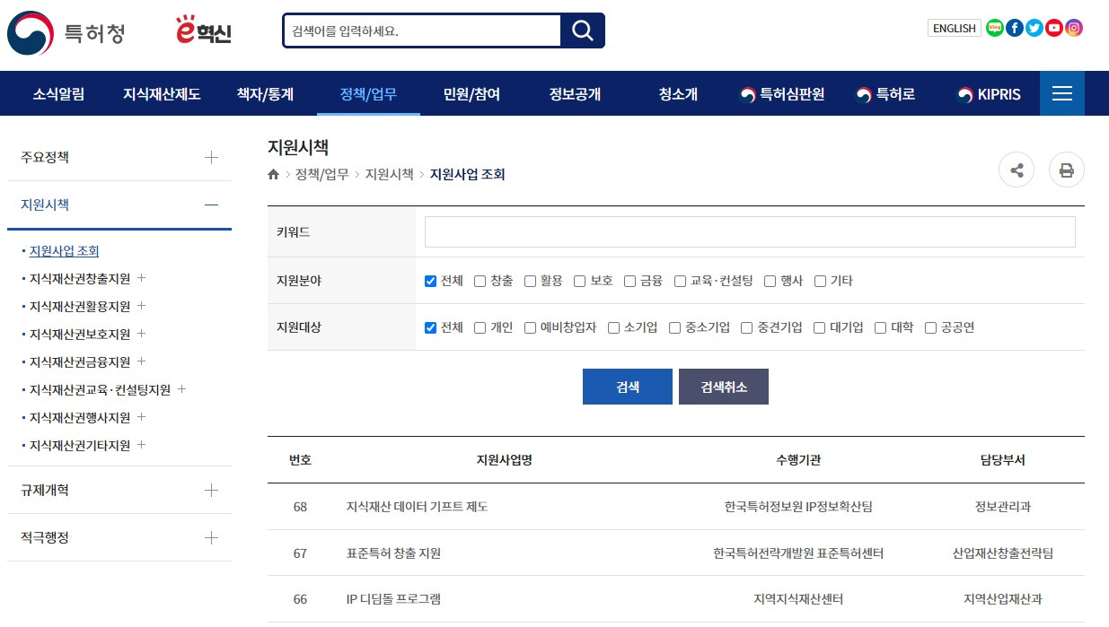The width and height of the screenshot is (1109, 627).
Task: Uncheck 전체 in the 지원분야 row
Action: click(430, 281)
